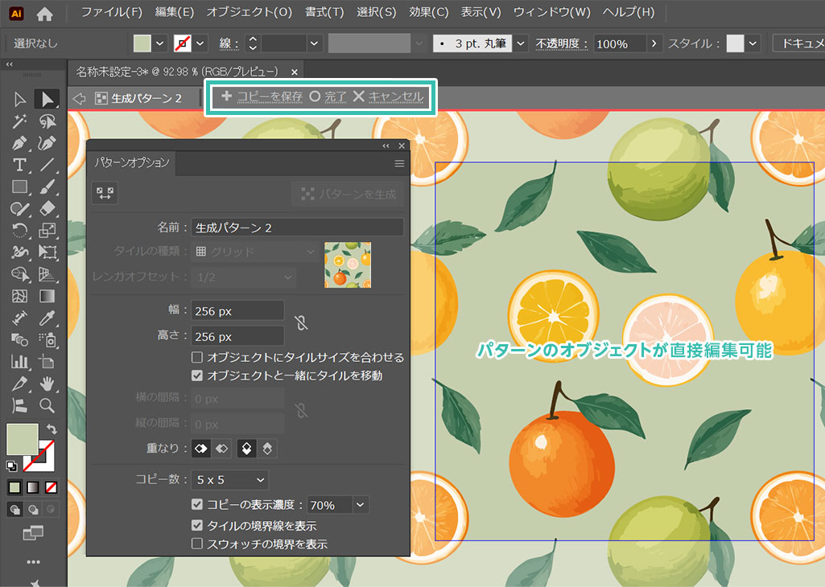Viewport: 825px width, 587px height.
Task: Expand the 70% copy dim dropdown
Action: 361,505
